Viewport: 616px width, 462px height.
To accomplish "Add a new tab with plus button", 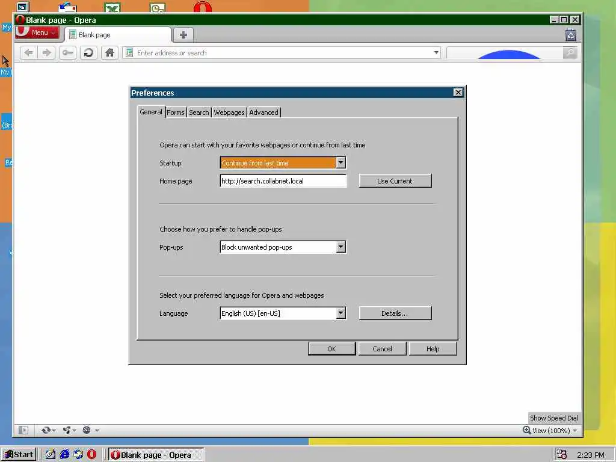I will click(x=183, y=35).
